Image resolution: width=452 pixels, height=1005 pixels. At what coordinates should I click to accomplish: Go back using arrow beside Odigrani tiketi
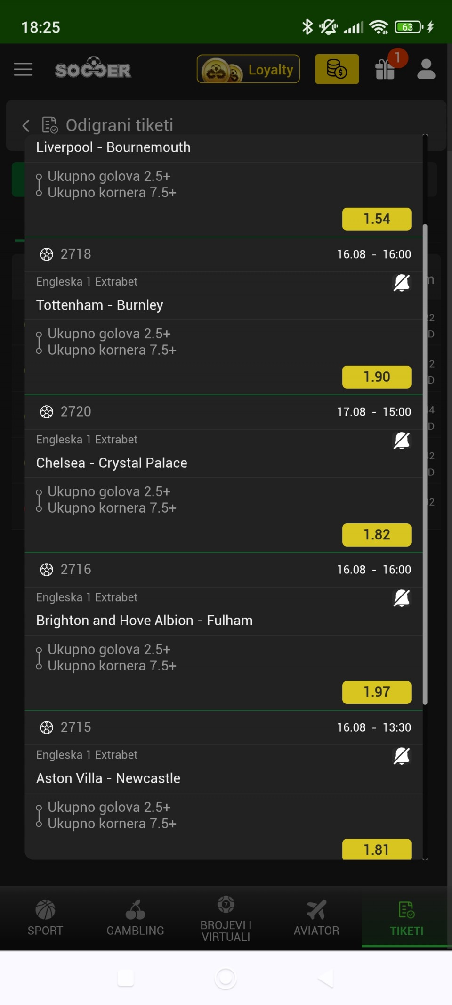pos(26,125)
